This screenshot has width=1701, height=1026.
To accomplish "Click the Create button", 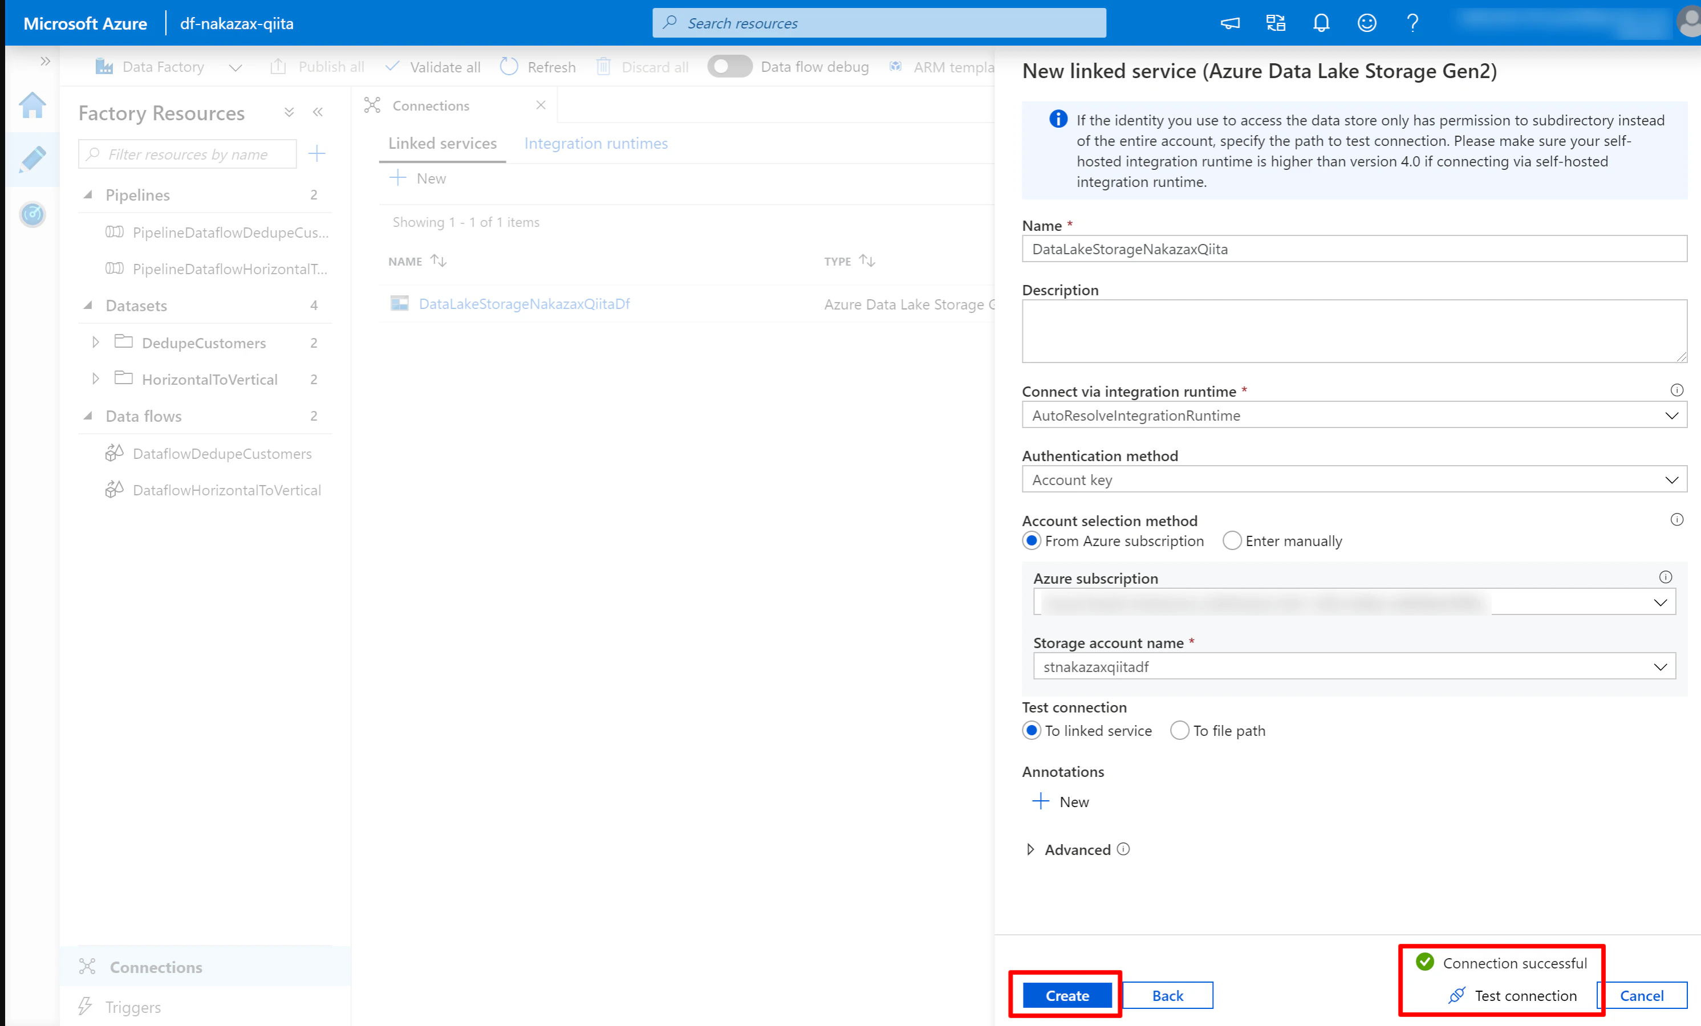I will [1067, 995].
